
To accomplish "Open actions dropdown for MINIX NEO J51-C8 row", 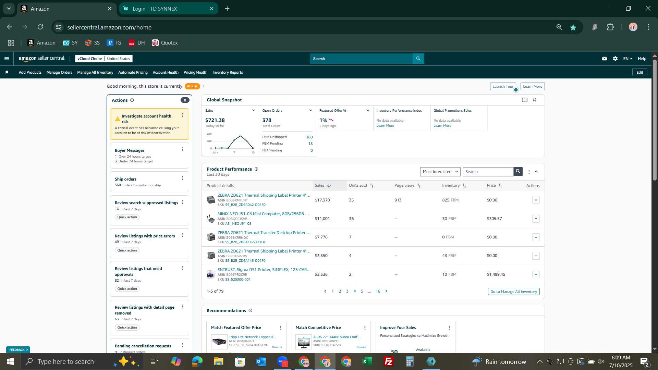I will click(x=536, y=219).
